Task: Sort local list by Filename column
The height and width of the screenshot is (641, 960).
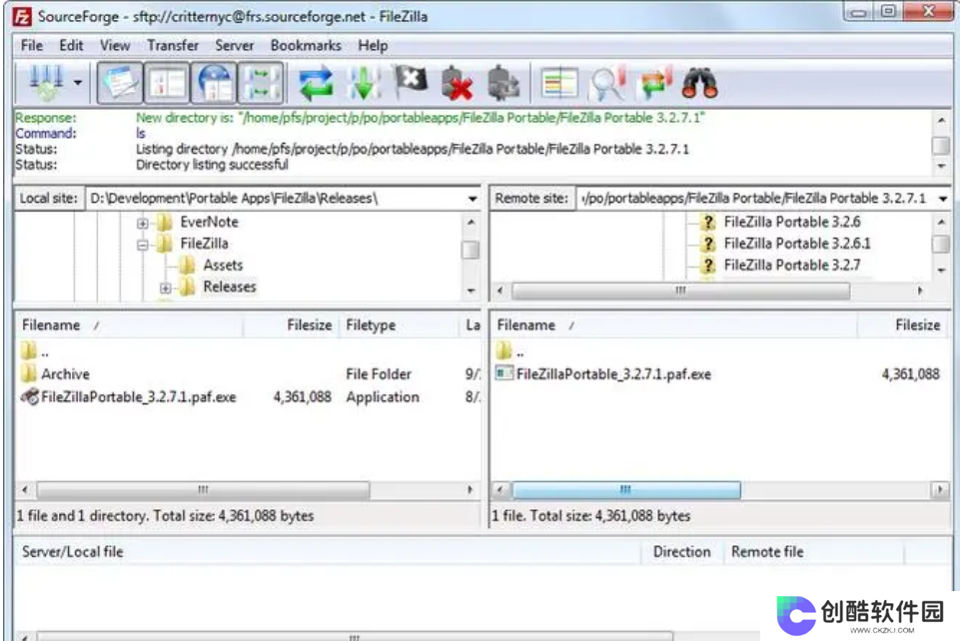Action: [129, 324]
